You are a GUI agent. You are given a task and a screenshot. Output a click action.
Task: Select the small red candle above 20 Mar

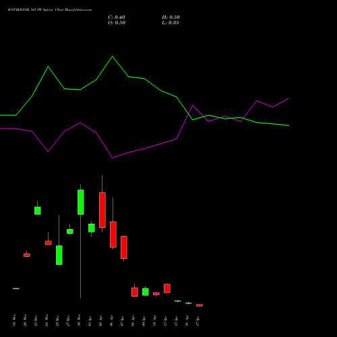point(27,255)
